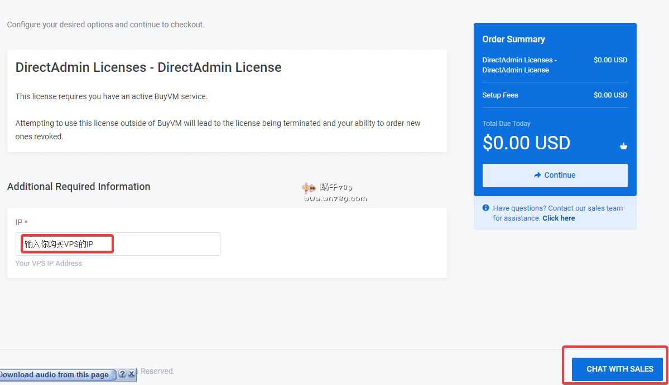Click the basket icon beside total amount
The width and height of the screenshot is (669, 385).
(x=623, y=146)
